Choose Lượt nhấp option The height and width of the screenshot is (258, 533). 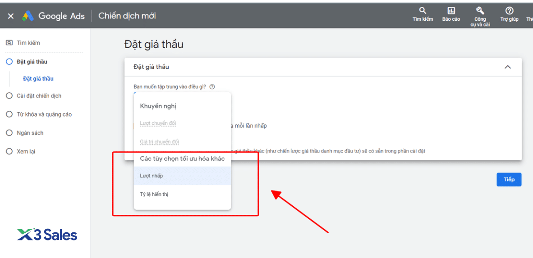coord(182,176)
